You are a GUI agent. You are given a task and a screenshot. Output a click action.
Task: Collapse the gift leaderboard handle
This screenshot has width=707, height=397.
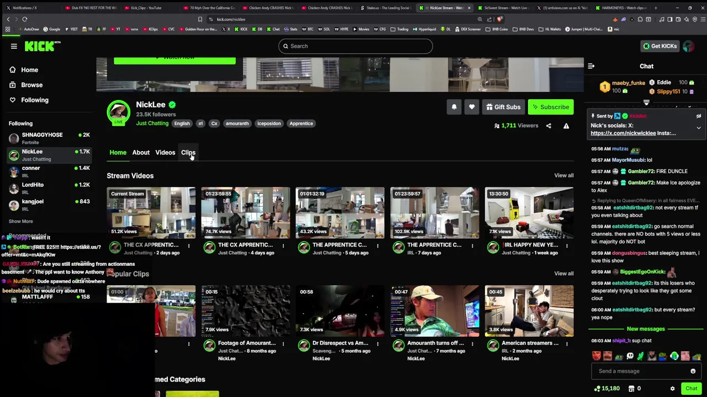click(x=646, y=103)
